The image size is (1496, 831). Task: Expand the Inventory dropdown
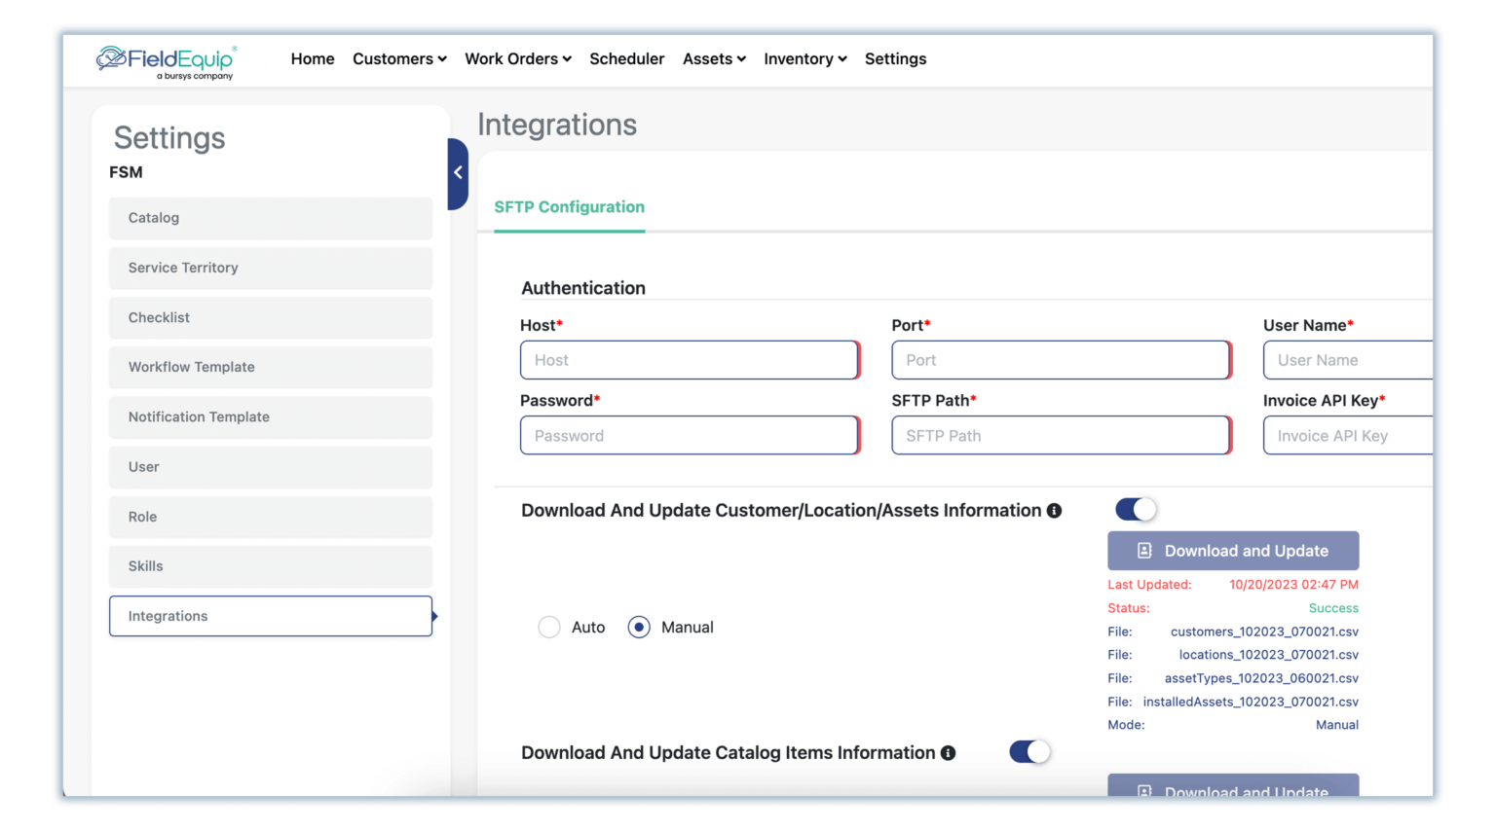point(804,58)
